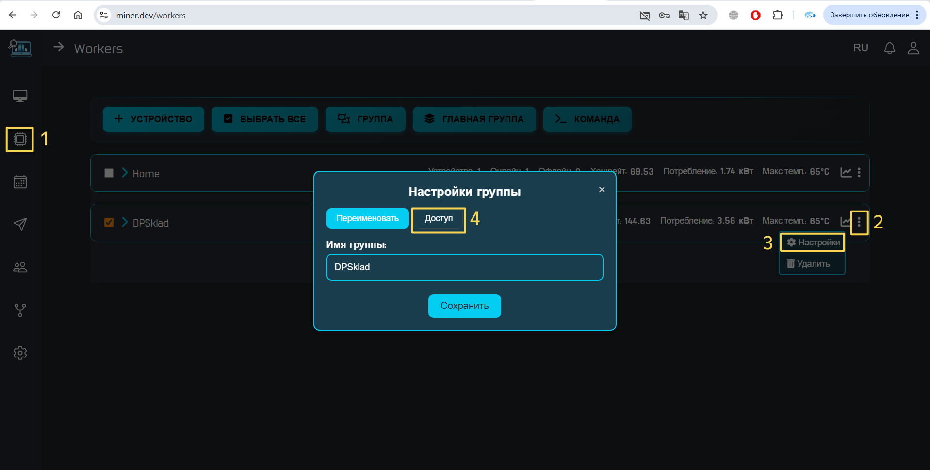Open the users icon in the sidebar
Screen dimensions: 930x470
point(19,266)
